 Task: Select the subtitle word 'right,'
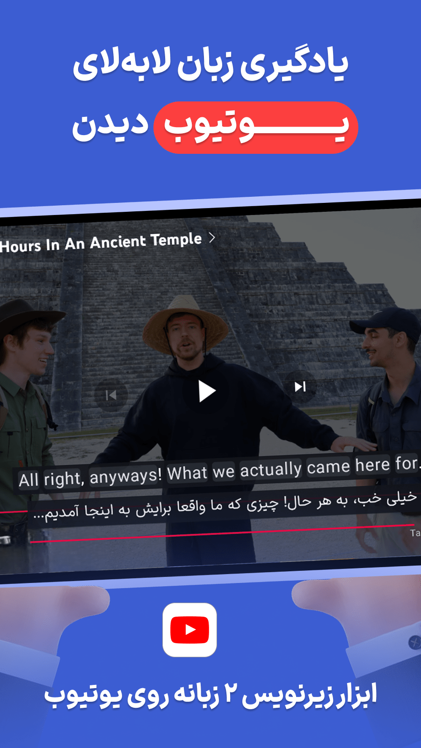point(64,479)
